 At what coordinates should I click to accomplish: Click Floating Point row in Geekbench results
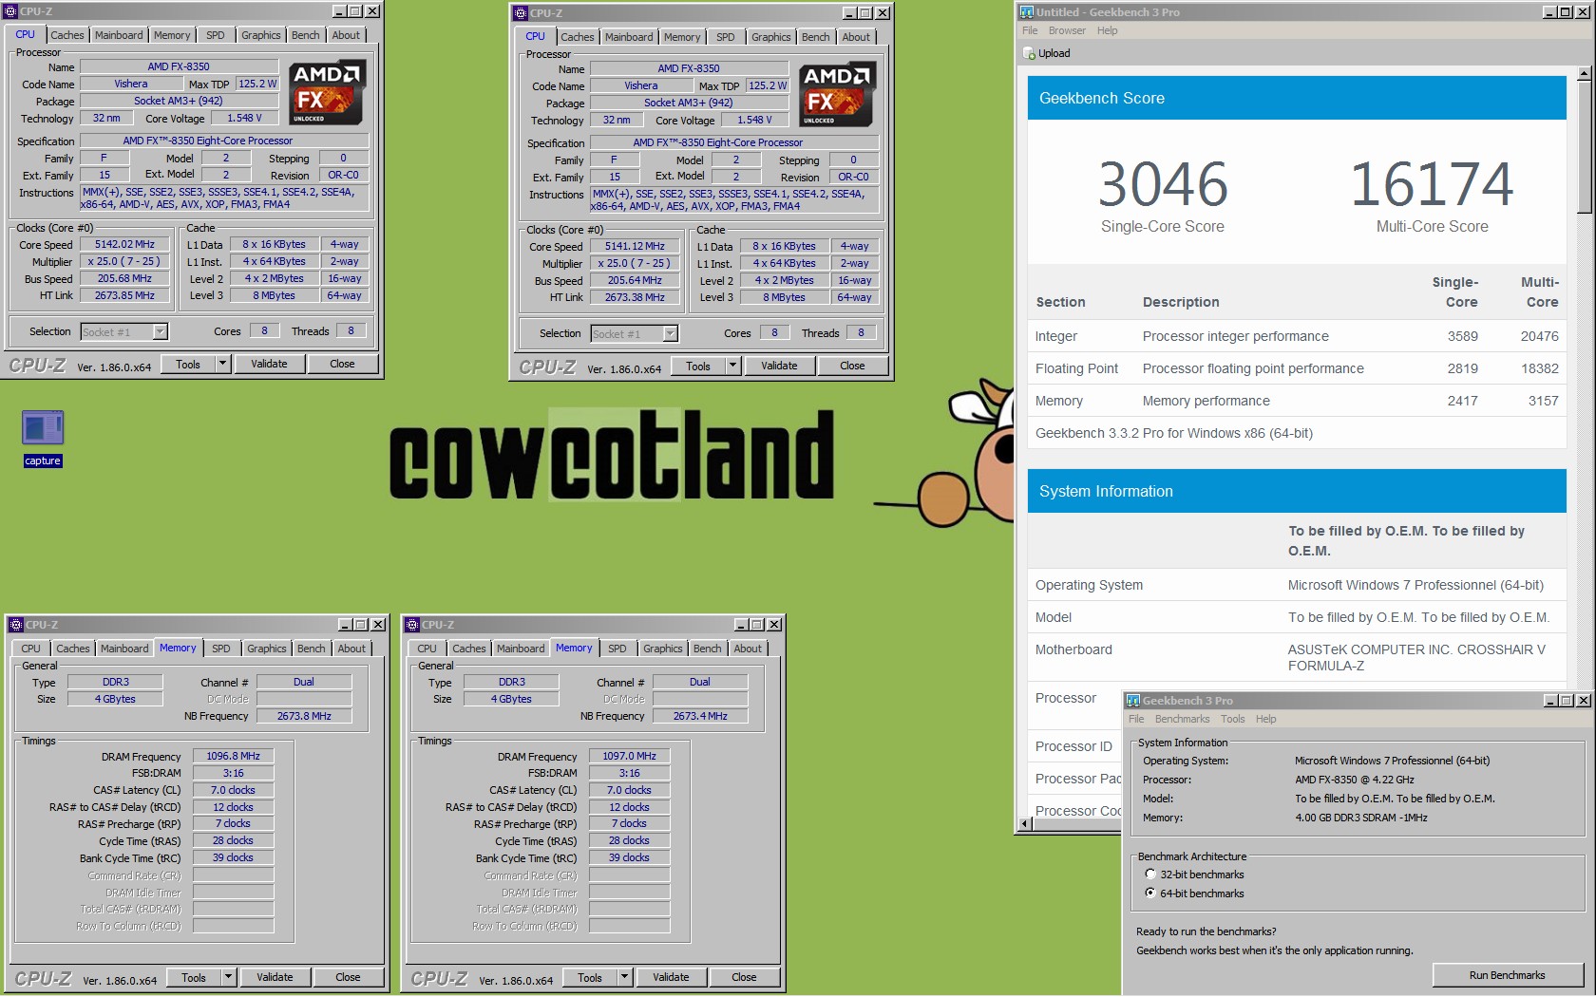pyautogui.click(x=1297, y=368)
